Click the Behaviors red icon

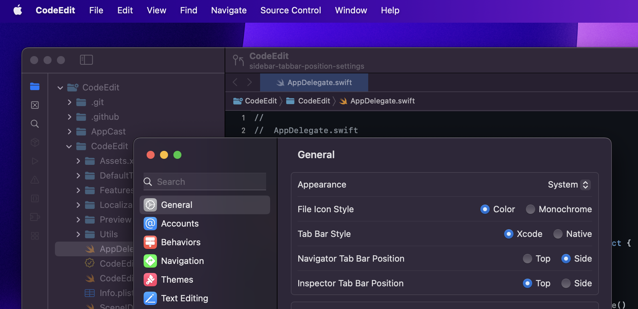(x=150, y=242)
